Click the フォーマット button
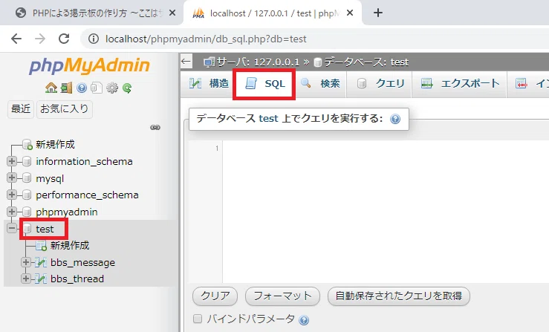 (x=282, y=296)
